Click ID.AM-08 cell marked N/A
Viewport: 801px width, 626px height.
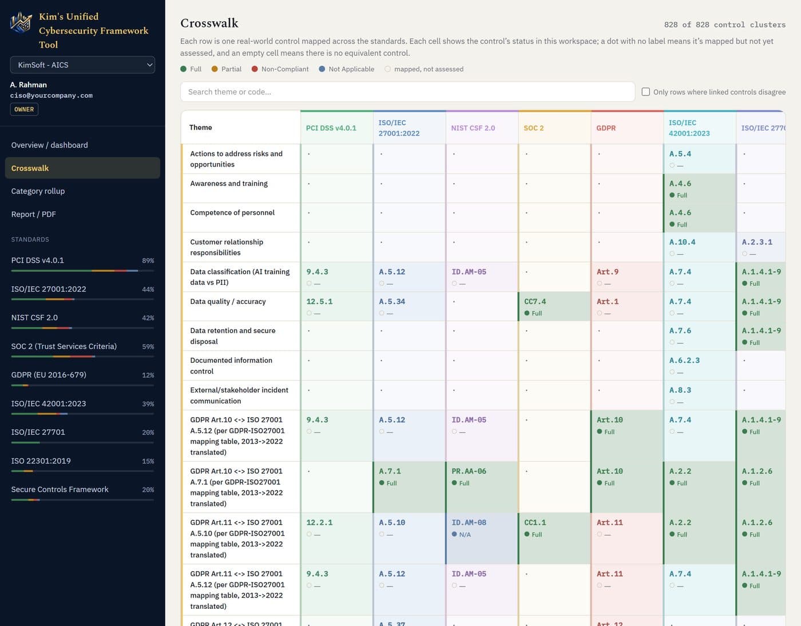(482, 538)
